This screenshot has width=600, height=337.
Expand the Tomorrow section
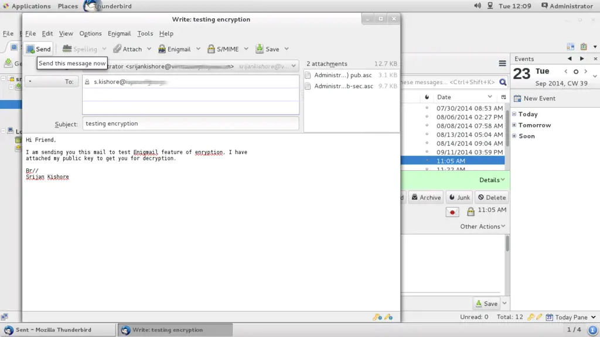pyautogui.click(x=514, y=125)
